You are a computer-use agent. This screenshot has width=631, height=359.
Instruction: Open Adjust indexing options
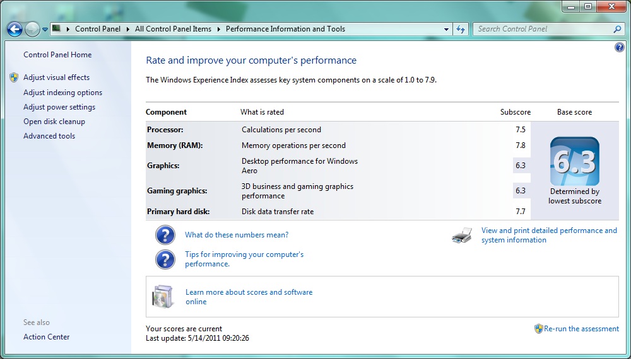[62, 93]
